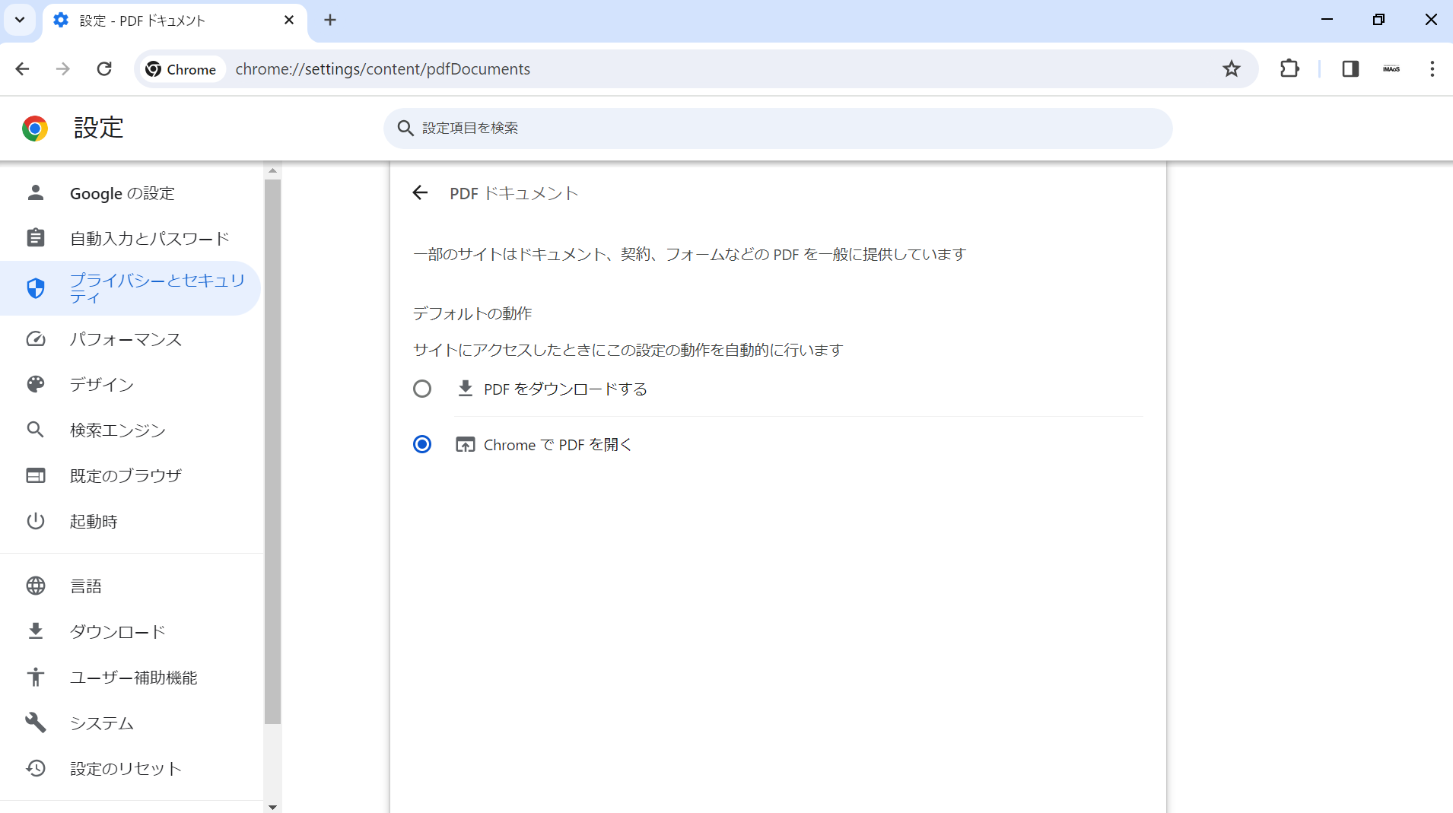This screenshot has width=1453, height=813.
Task: Reload the page with the refresh icon
Action: click(104, 68)
